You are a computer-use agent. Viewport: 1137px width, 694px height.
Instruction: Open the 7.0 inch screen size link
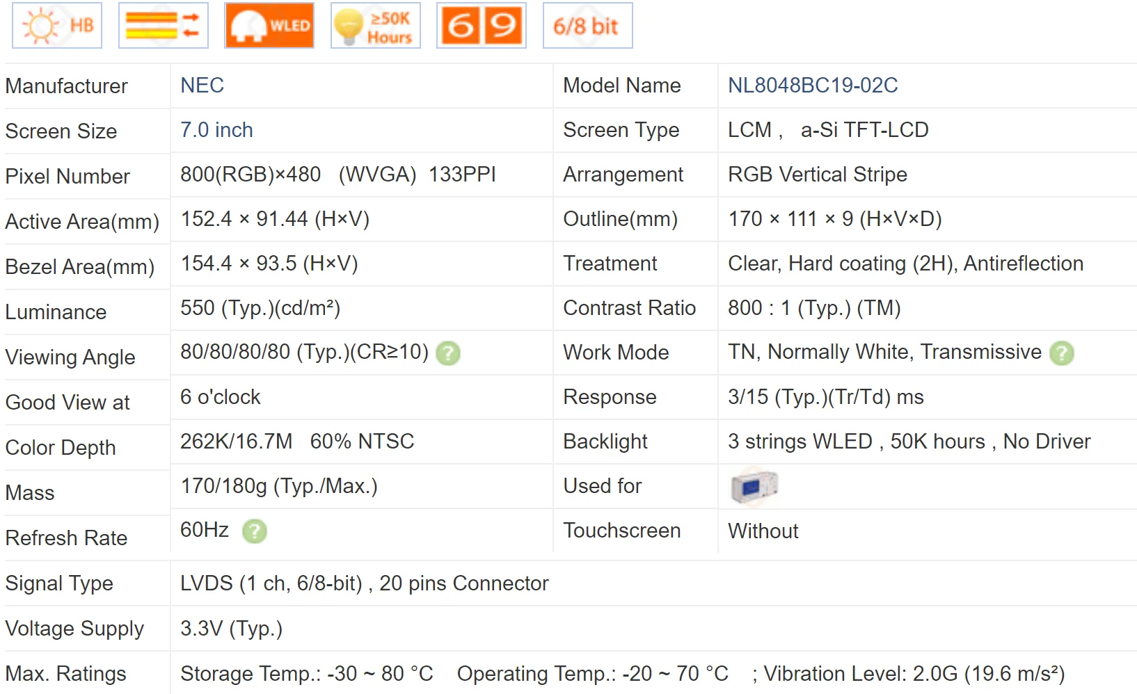[x=216, y=130]
